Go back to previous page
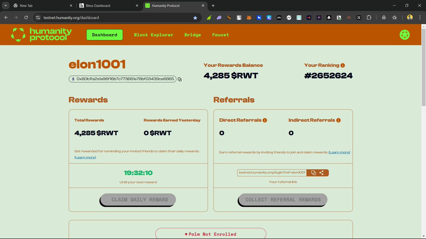 coord(6,17)
